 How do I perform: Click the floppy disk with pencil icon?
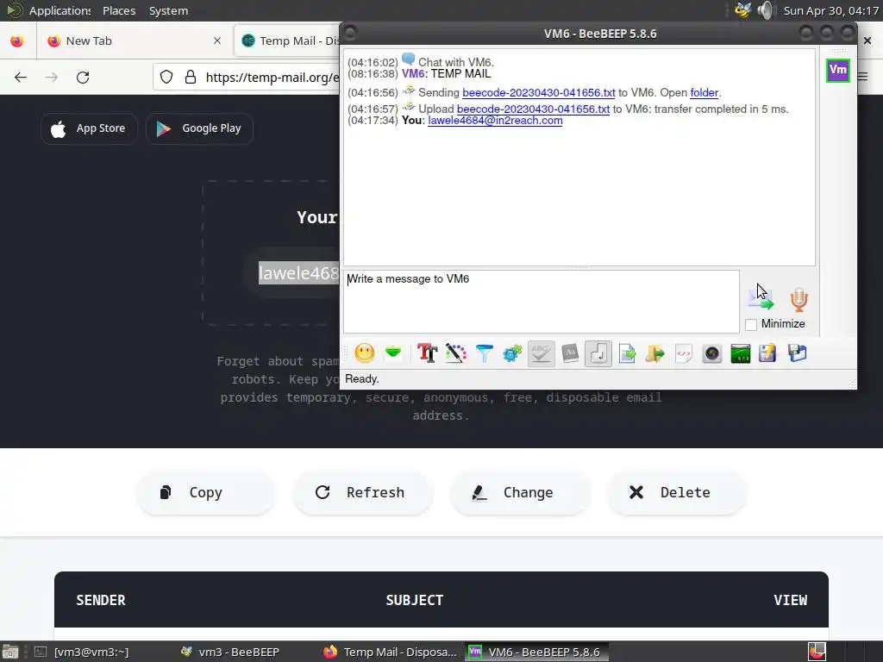(767, 353)
